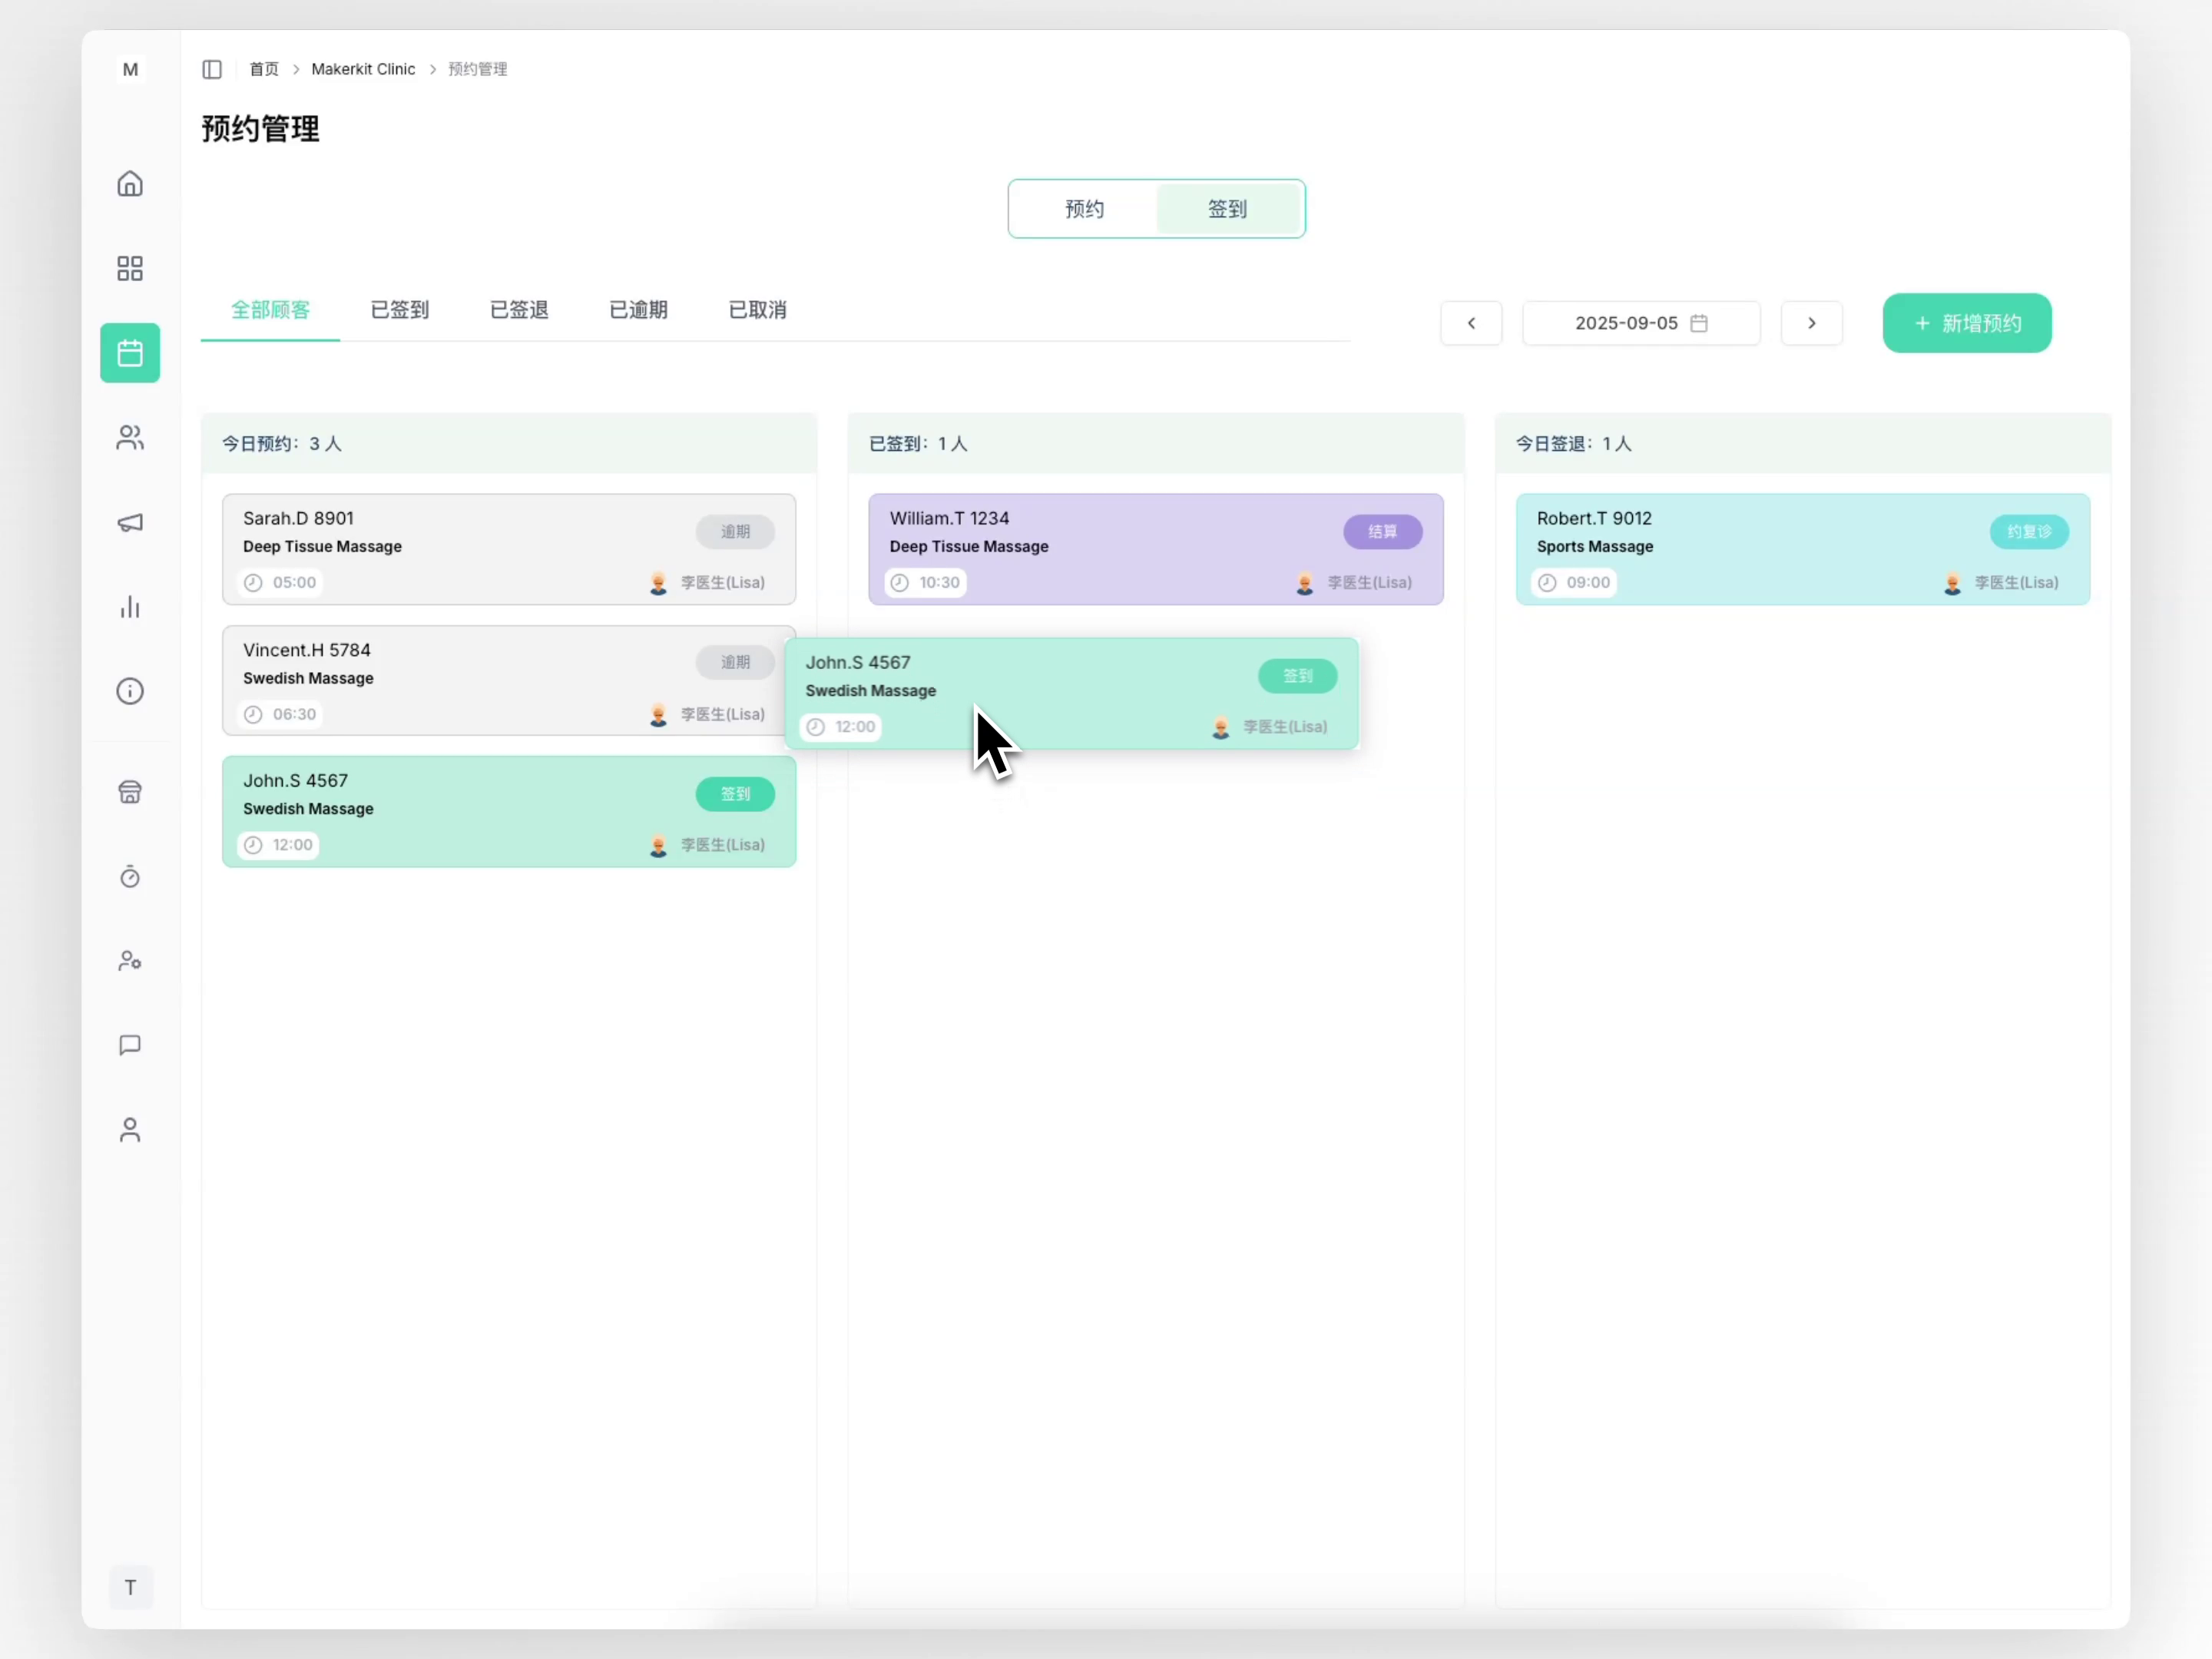Open the Makerkit Clinic breadcrumb link
This screenshot has width=2212, height=1659.
363,69
